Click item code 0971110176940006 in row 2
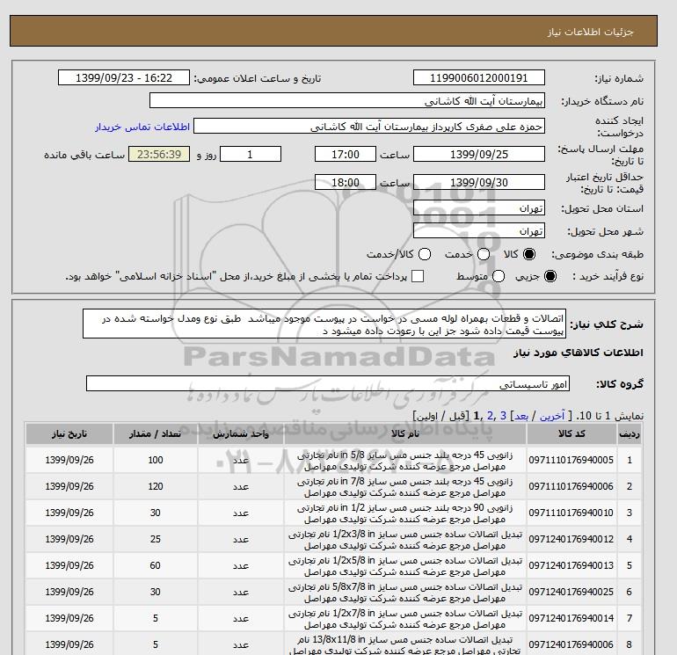Viewport: 677px width, 655px height. point(571,486)
